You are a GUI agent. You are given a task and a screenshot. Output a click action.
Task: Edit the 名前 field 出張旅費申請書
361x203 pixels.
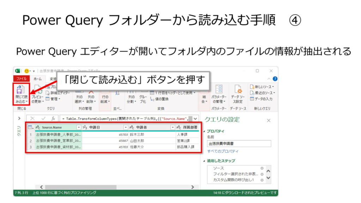coord(239,144)
